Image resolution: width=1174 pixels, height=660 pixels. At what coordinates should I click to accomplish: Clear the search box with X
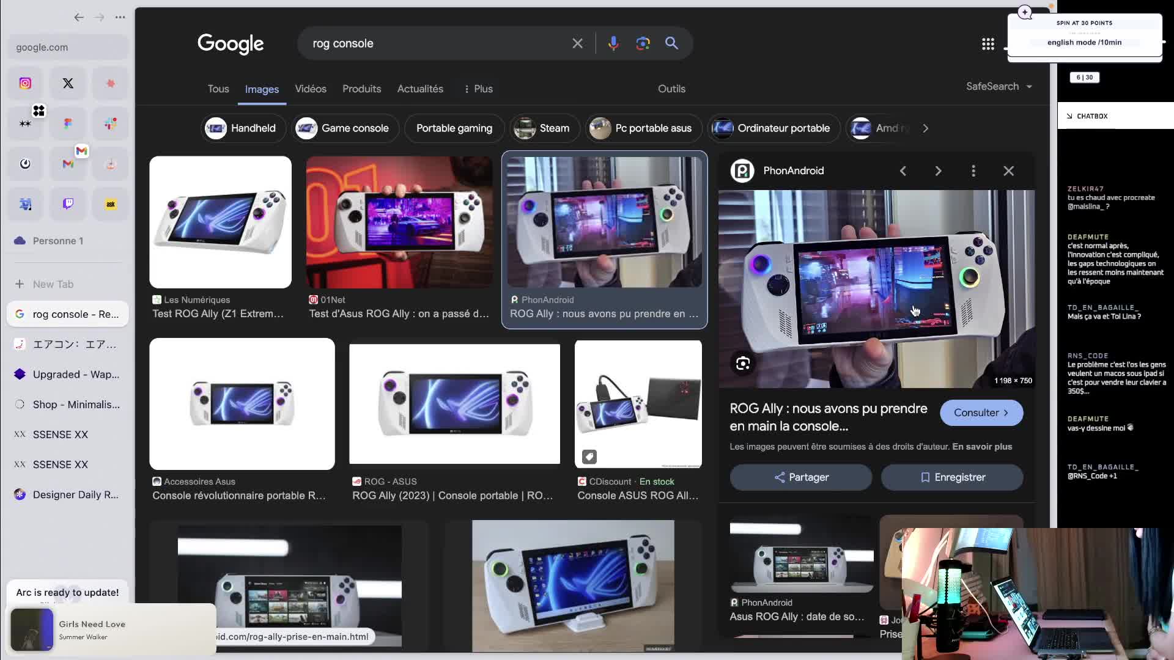[577, 43]
